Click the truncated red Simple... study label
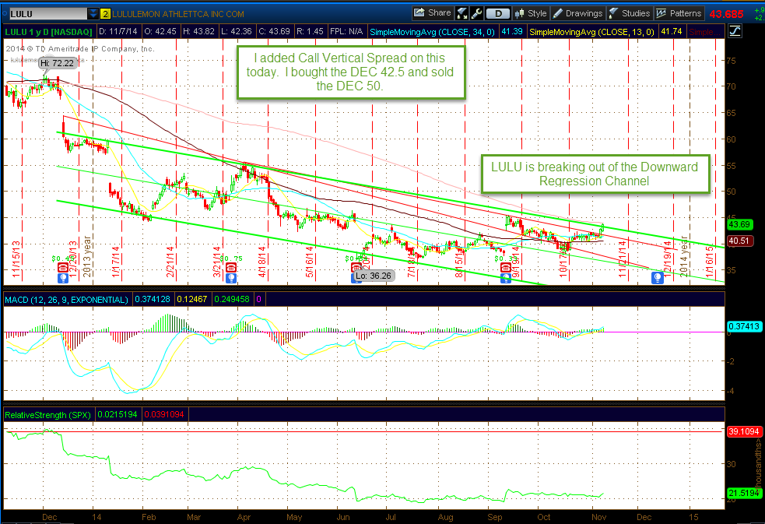 (704, 32)
